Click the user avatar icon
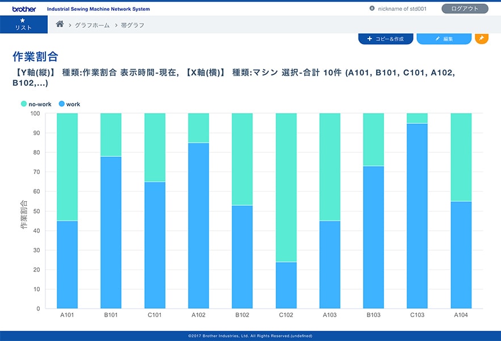501x341 pixels. [x=372, y=9]
